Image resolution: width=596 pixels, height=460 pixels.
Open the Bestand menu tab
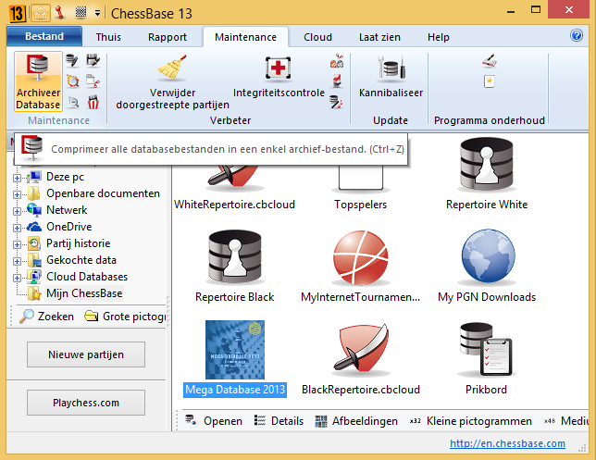click(x=44, y=36)
